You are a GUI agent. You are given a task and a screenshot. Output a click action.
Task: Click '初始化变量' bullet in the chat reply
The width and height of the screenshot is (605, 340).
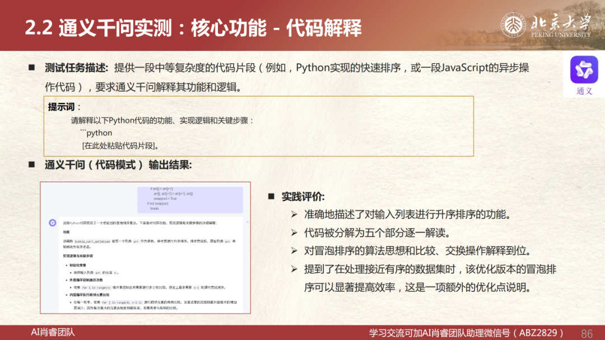click(x=77, y=265)
